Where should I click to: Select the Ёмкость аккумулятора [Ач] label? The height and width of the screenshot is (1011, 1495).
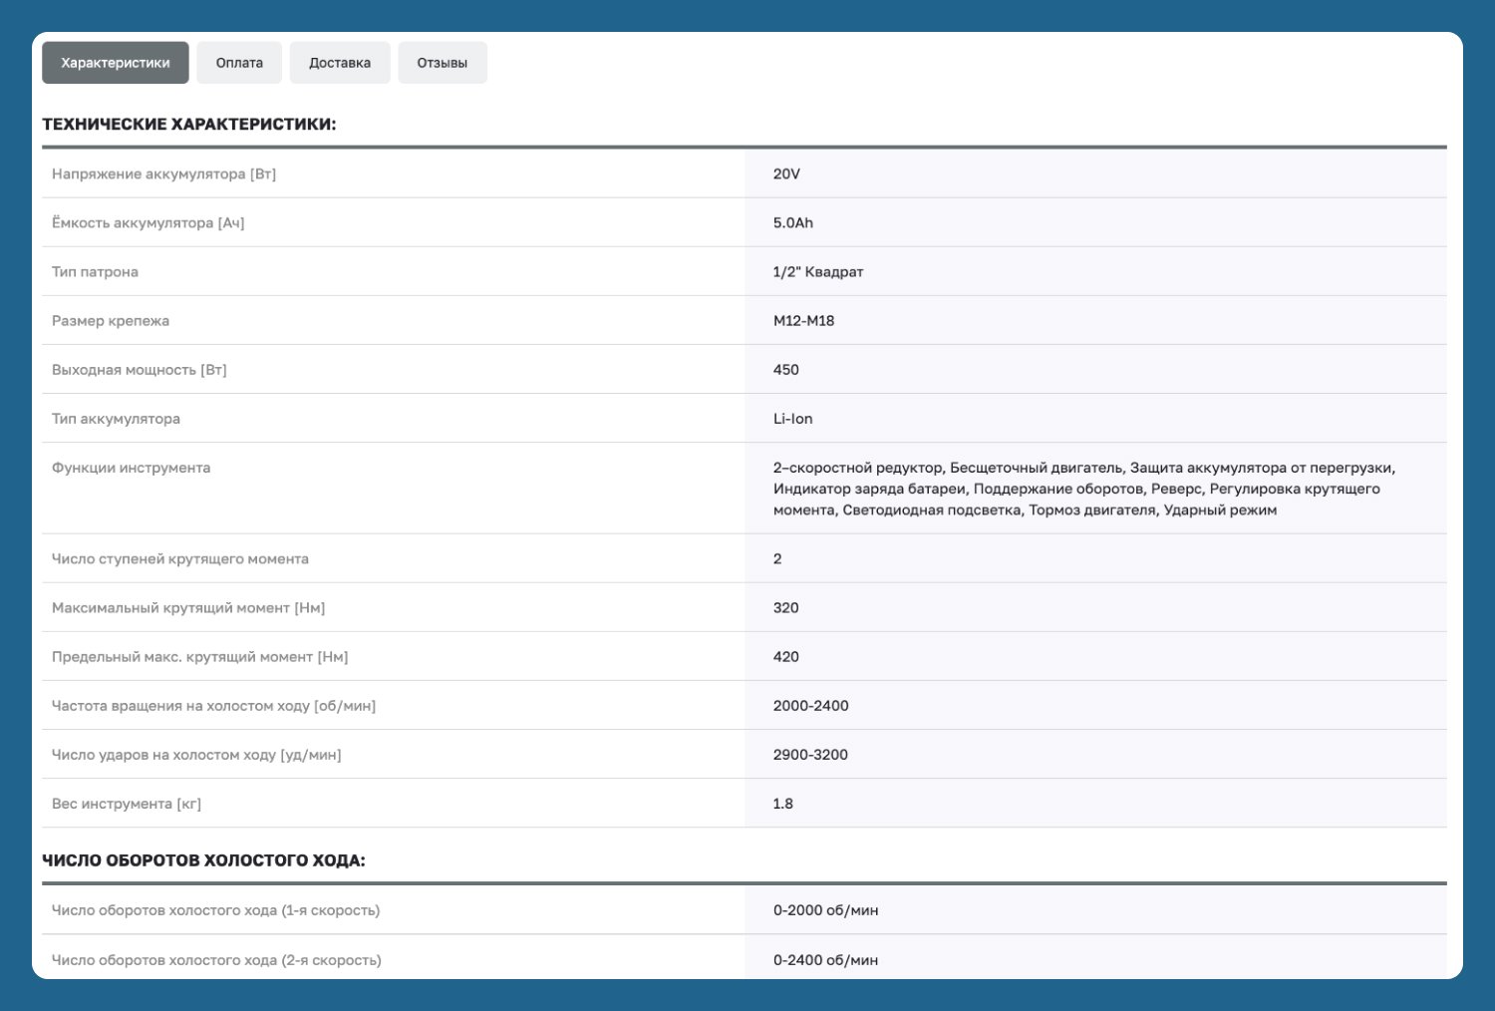click(x=149, y=222)
